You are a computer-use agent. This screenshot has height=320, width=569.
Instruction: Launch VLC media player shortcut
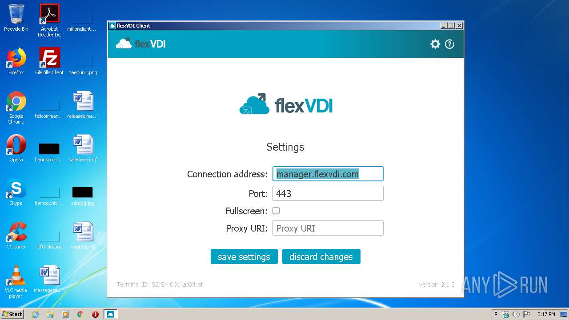16,282
